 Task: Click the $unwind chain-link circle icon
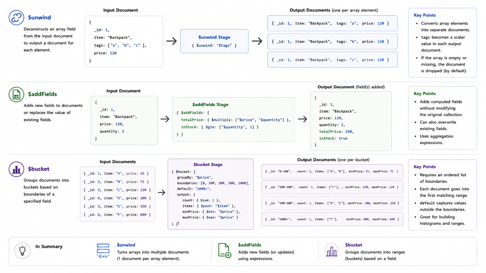pos(16,17)
